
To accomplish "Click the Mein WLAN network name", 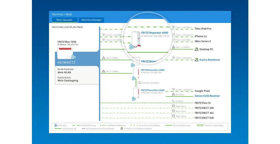I will click(64, 72).
